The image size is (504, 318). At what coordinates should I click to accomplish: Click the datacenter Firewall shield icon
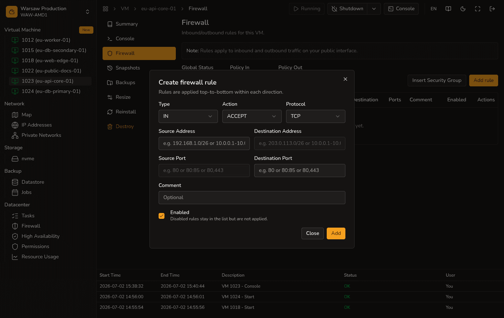coord(15,226)
